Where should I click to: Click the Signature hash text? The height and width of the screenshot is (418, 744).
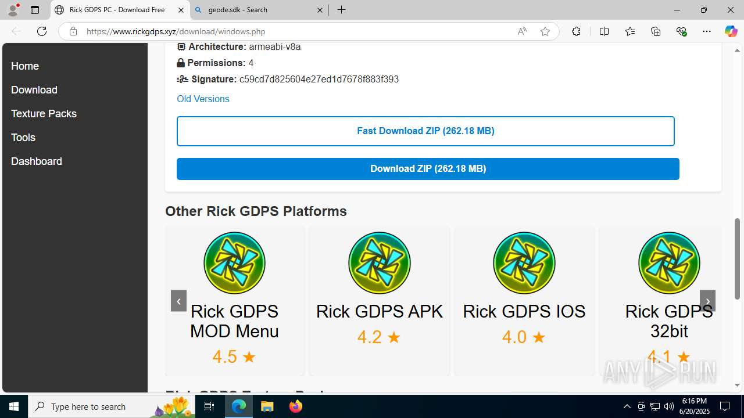(x=319, y=79)
